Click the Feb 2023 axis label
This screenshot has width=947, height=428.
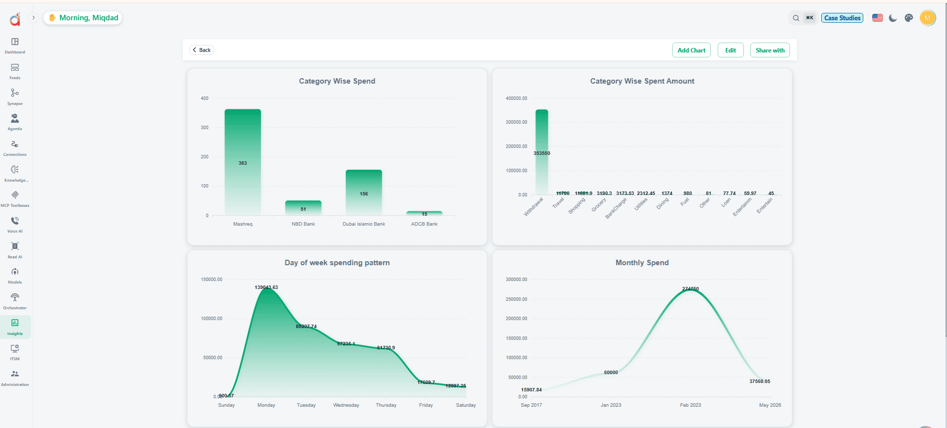690,405
